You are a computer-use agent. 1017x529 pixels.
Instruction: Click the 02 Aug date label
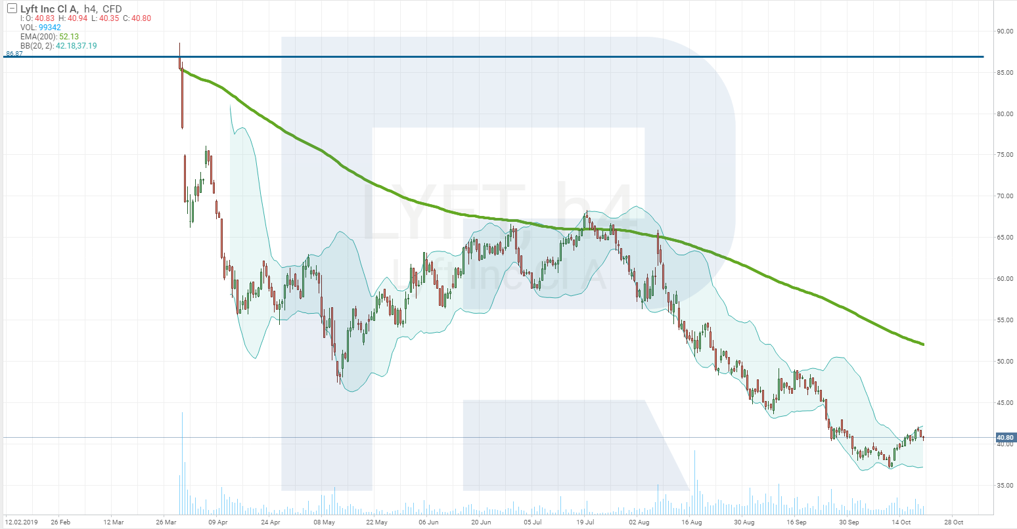coord(638,523)
